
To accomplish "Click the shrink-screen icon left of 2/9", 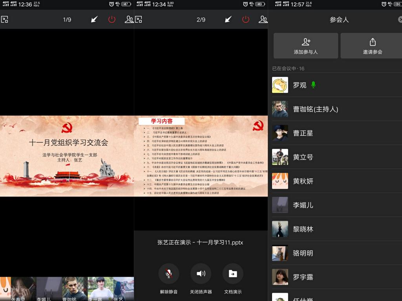I will tap(139, 19).
